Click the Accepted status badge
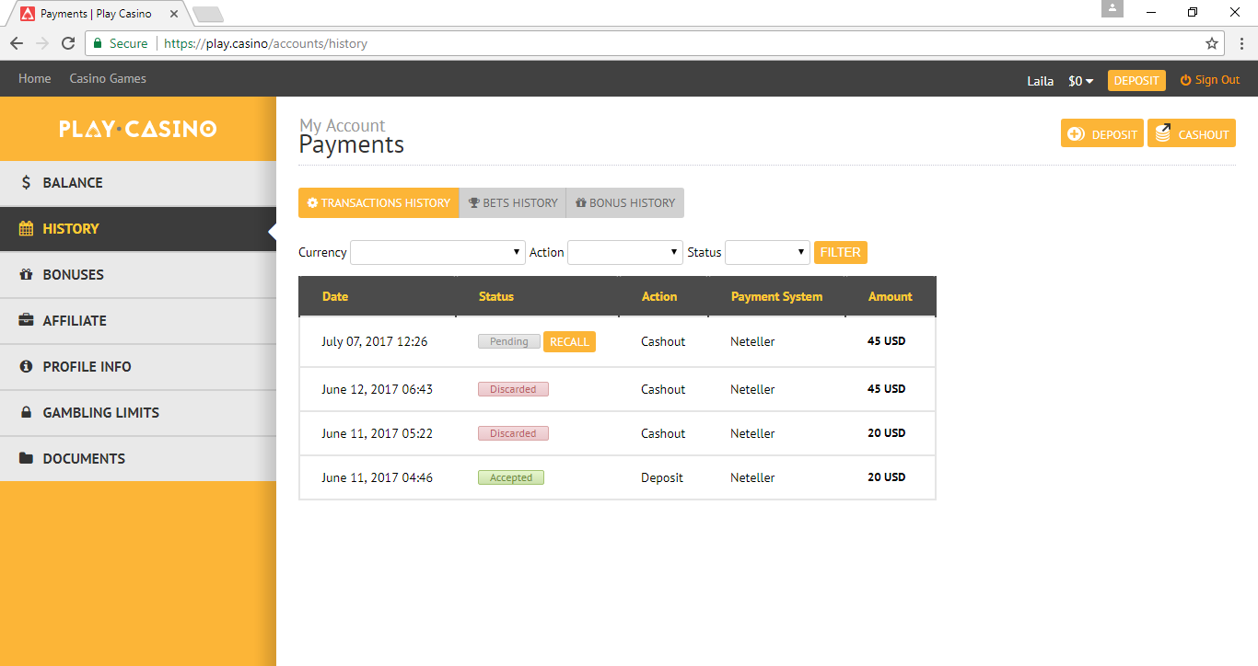 tap(511, 478)
